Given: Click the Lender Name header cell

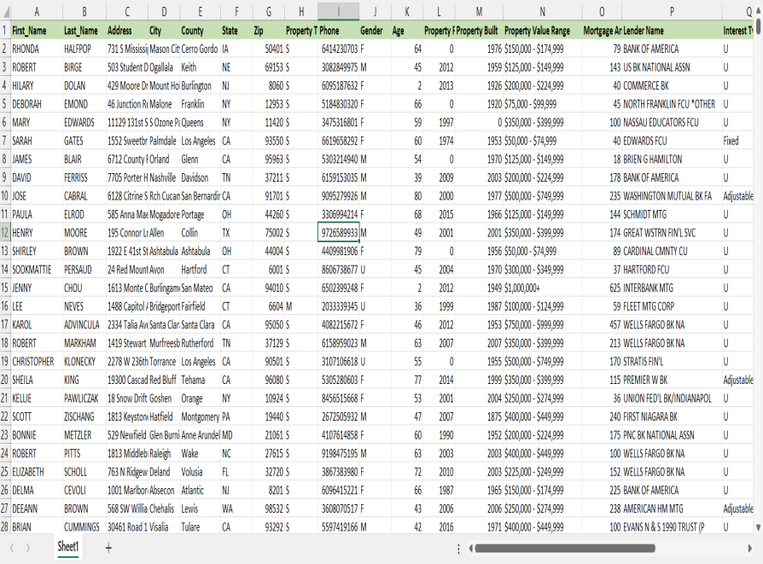Looking at the screenshot, I should coord(672,31).
